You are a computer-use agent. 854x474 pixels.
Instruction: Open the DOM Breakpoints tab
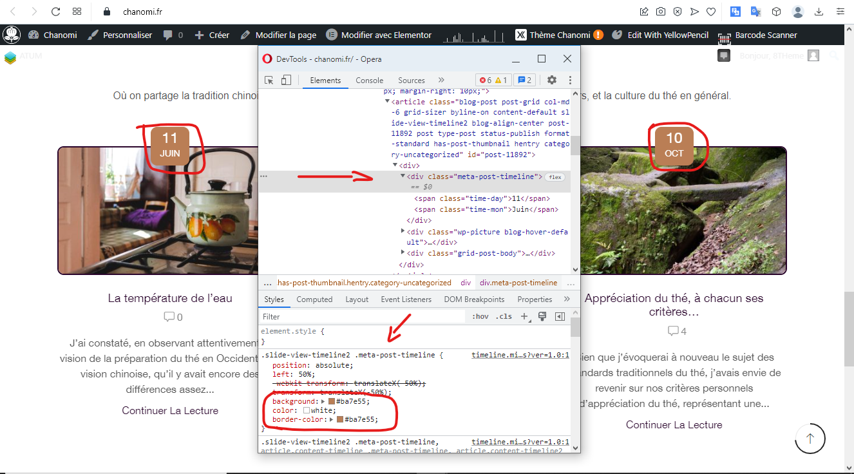pos(474,299)
